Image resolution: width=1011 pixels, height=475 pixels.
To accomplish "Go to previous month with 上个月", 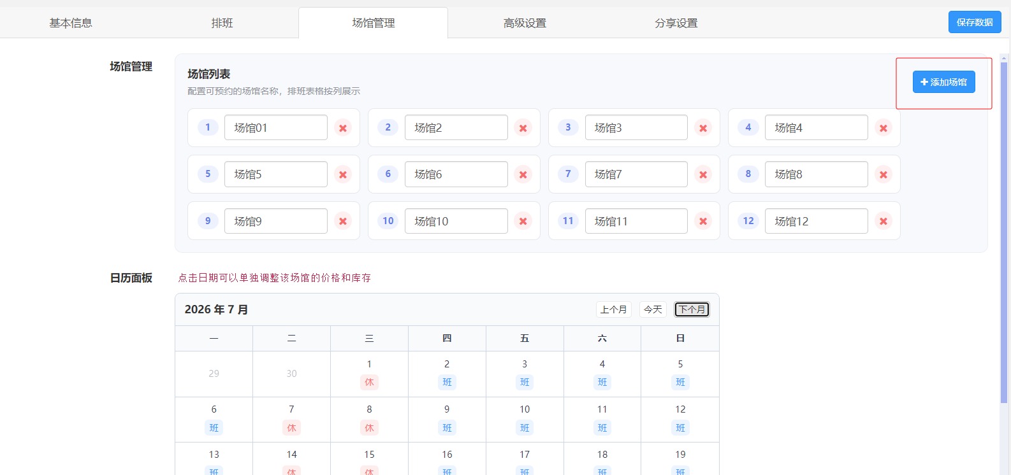I will point(614,309).
